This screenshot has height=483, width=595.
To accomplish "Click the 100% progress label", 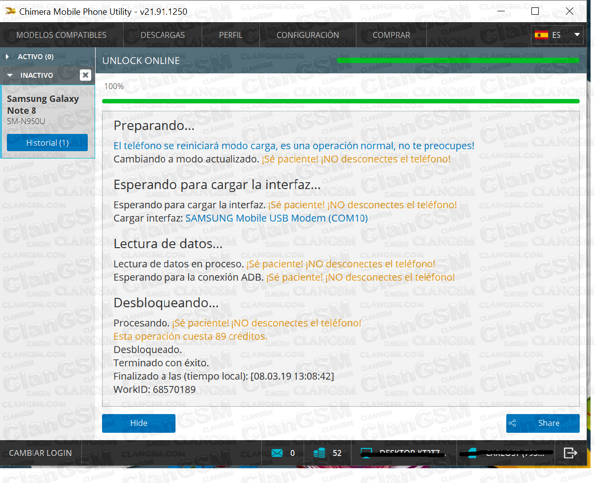I will (x=114, y=86).
